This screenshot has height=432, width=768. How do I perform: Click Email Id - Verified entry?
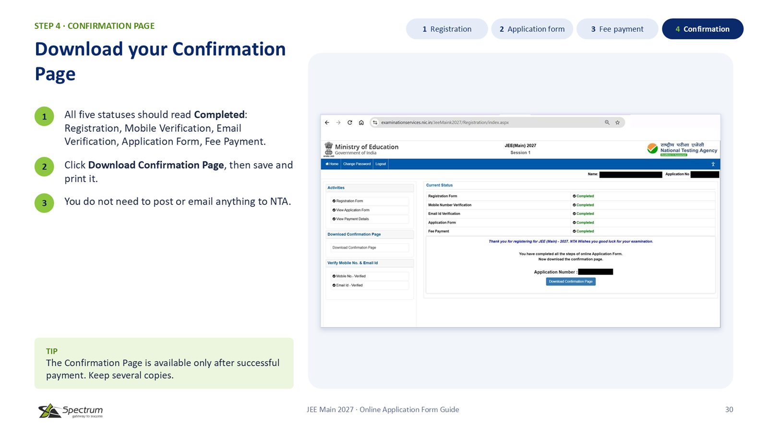click(x=370, y=285)
